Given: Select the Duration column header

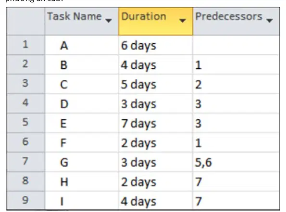Looking at the screenshot, I should tap(156, 21).
